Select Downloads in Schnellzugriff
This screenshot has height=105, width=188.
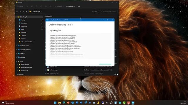click(23, 23)
